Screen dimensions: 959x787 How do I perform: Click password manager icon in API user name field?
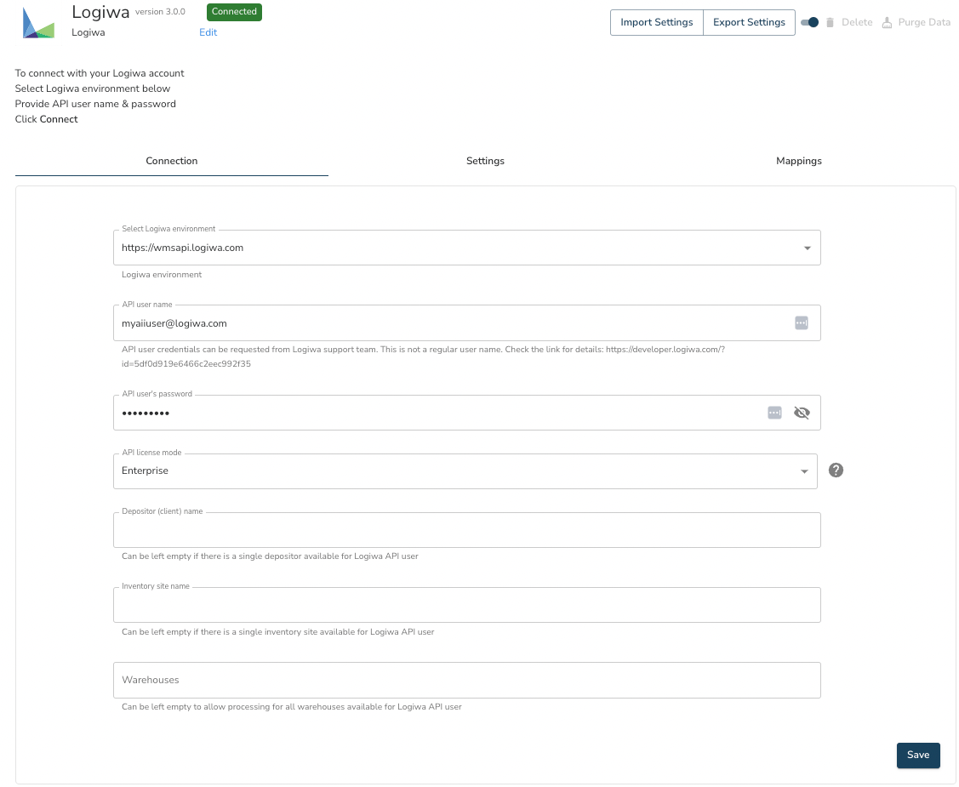coord(802,322)
